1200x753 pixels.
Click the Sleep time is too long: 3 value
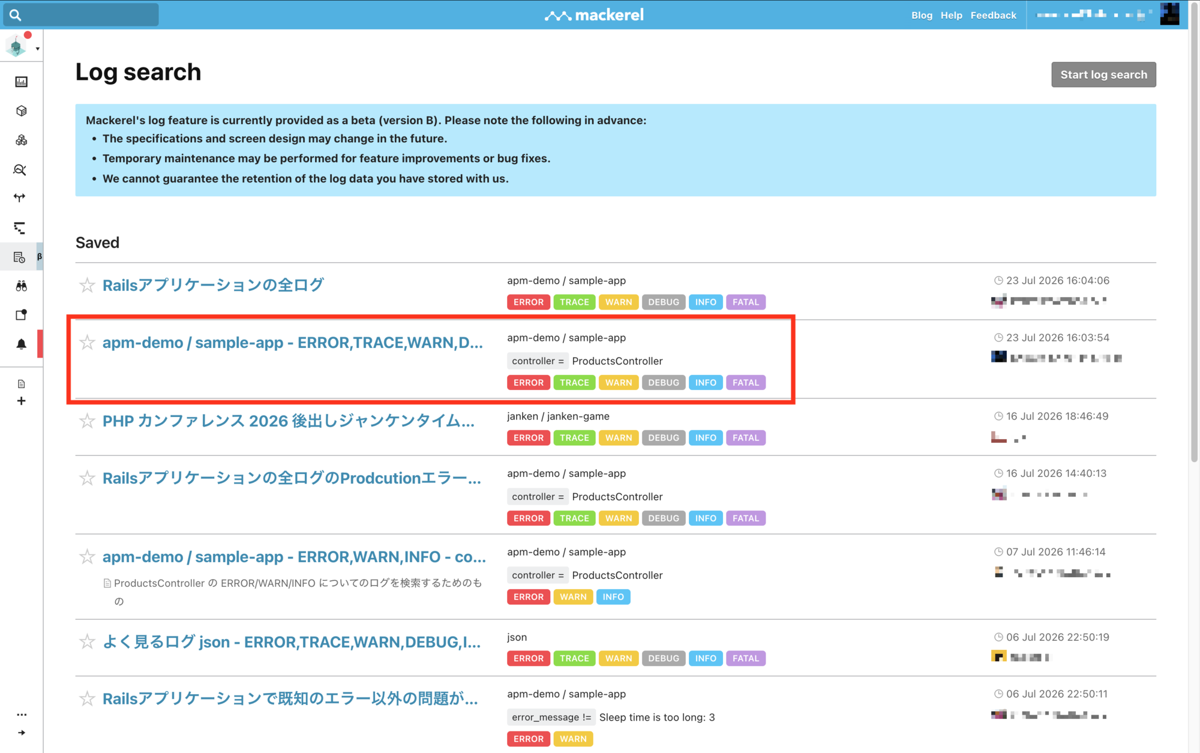click(x=657, y=718)
